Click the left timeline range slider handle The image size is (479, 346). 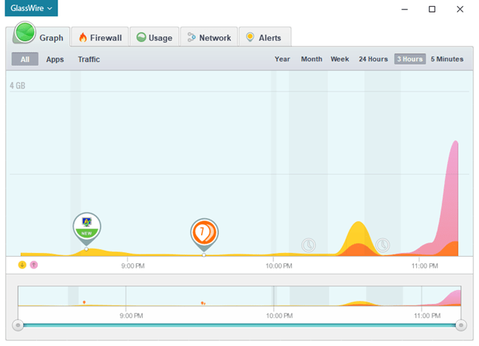tap(18, 325)
